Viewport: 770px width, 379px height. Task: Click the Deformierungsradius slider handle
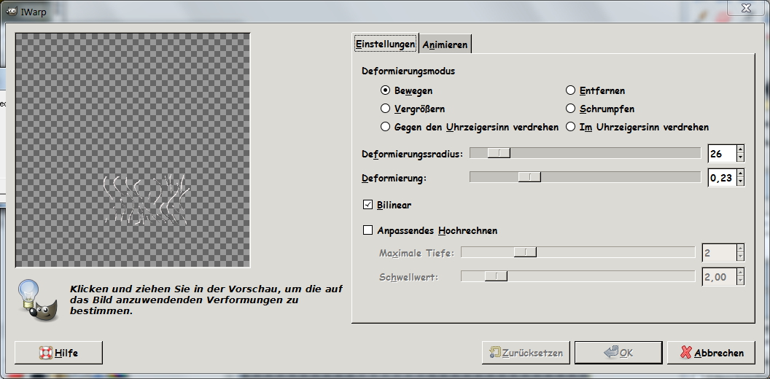(499, 153)
